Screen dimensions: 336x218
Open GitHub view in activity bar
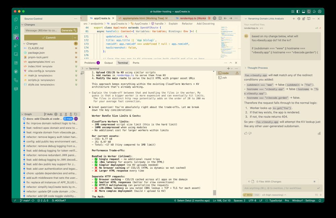click(x=16, y=71)
